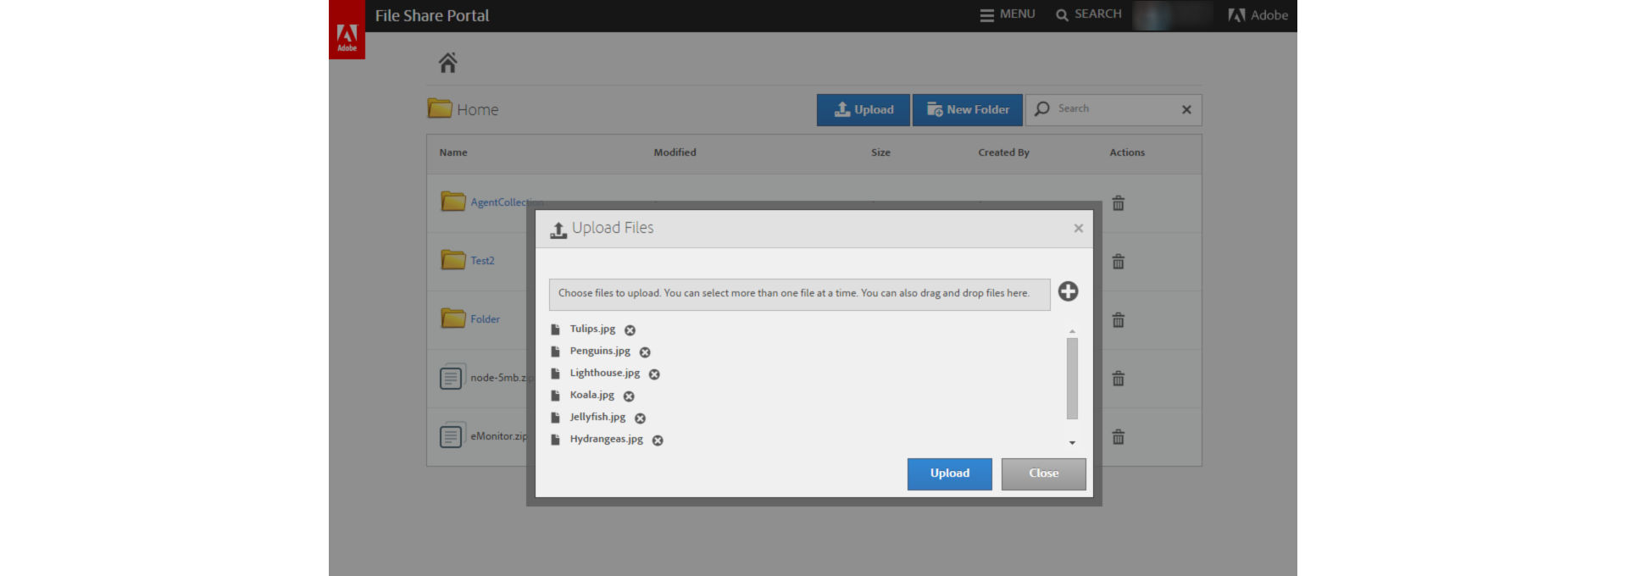Clear the search field with the X
This screenshot has height=576, width=1627.
tap(1186, 110)
